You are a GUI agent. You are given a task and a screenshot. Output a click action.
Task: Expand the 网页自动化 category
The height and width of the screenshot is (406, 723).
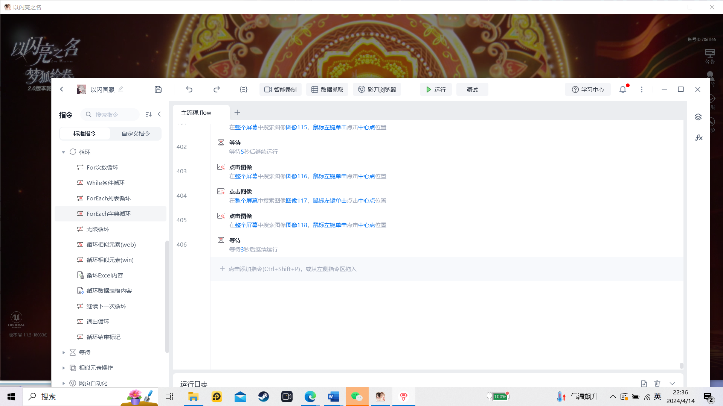click(63, 383)
